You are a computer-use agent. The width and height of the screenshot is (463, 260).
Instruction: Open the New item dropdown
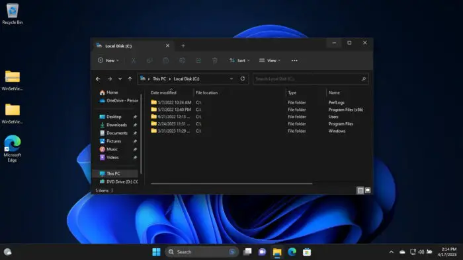pos(108,60)
